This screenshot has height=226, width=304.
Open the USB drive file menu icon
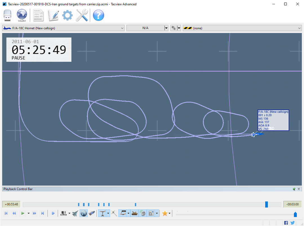pyautogui.click(x=8, y=15)
